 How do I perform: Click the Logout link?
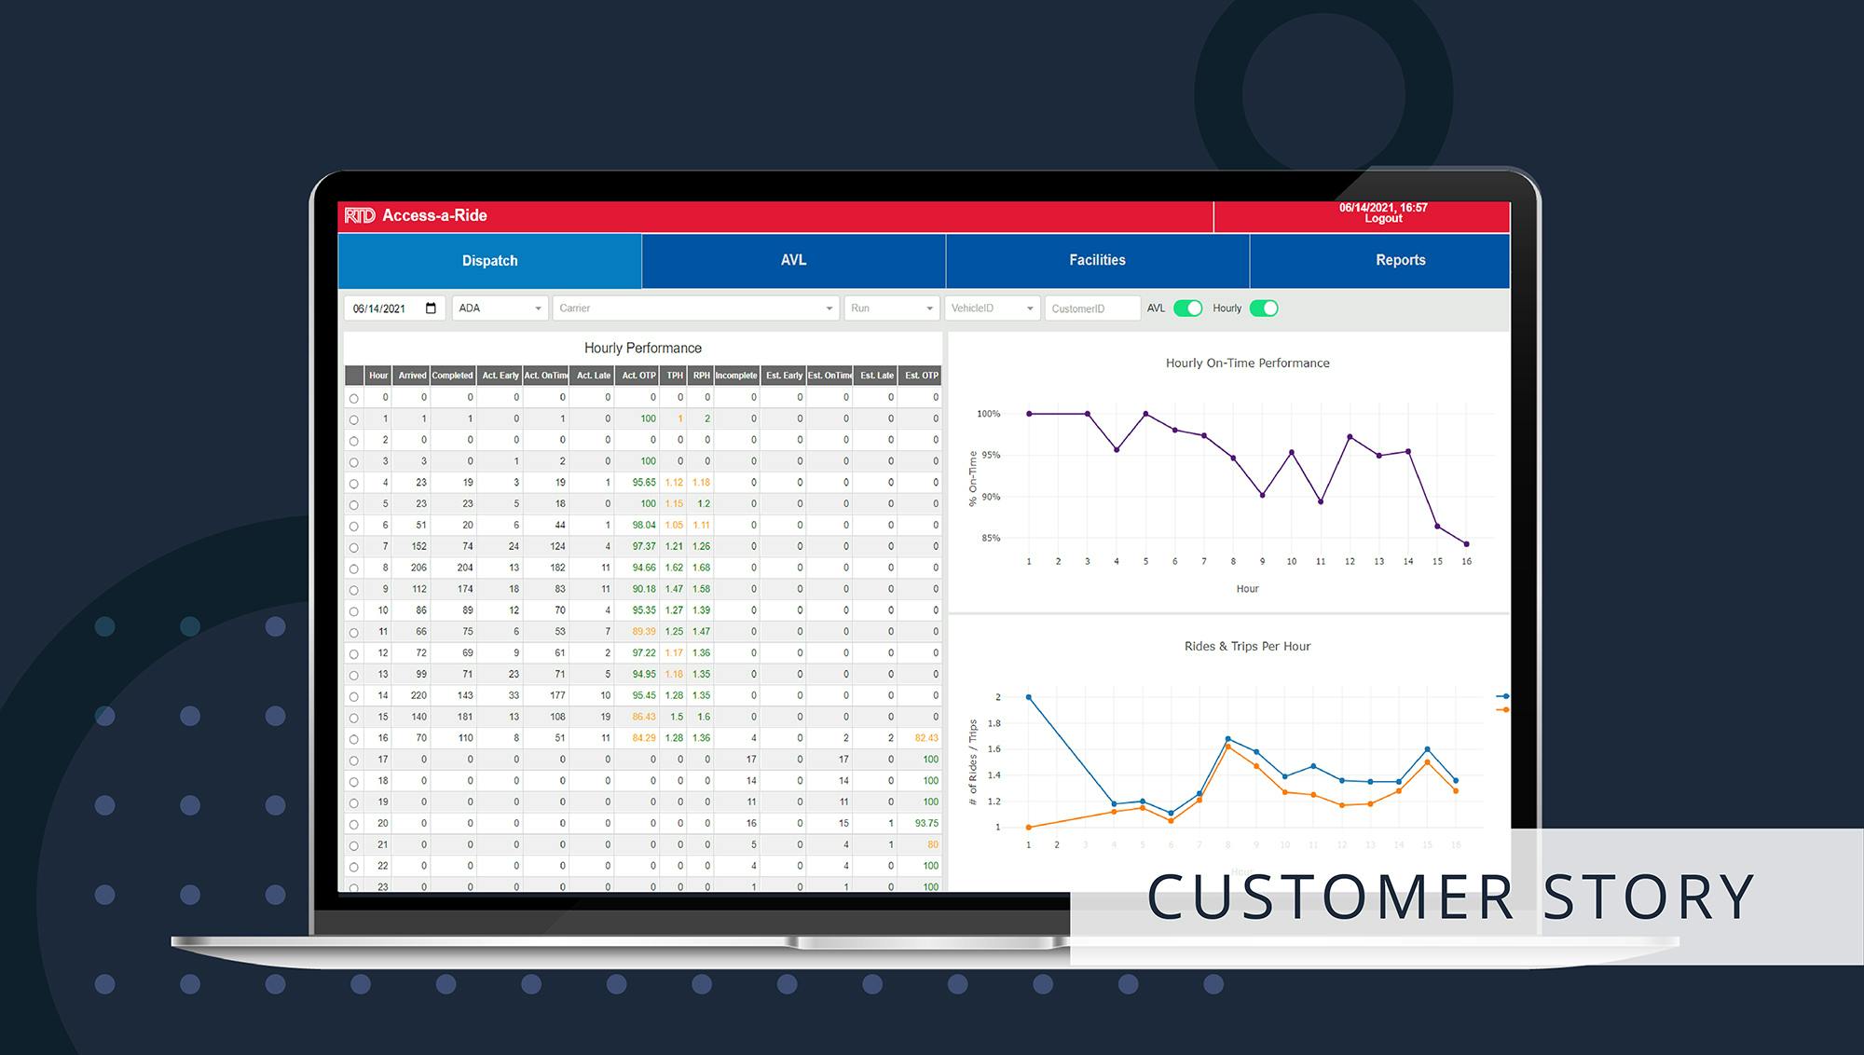click(1383, 219)
